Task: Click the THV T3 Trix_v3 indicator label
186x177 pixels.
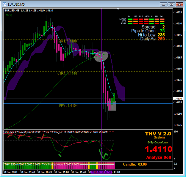Action: coord(53,132)
